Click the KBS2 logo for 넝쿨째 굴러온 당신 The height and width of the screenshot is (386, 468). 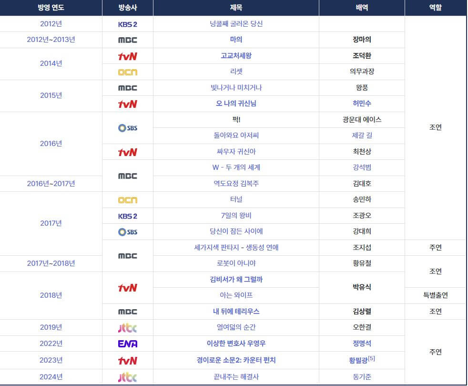(x=127, y=23)
